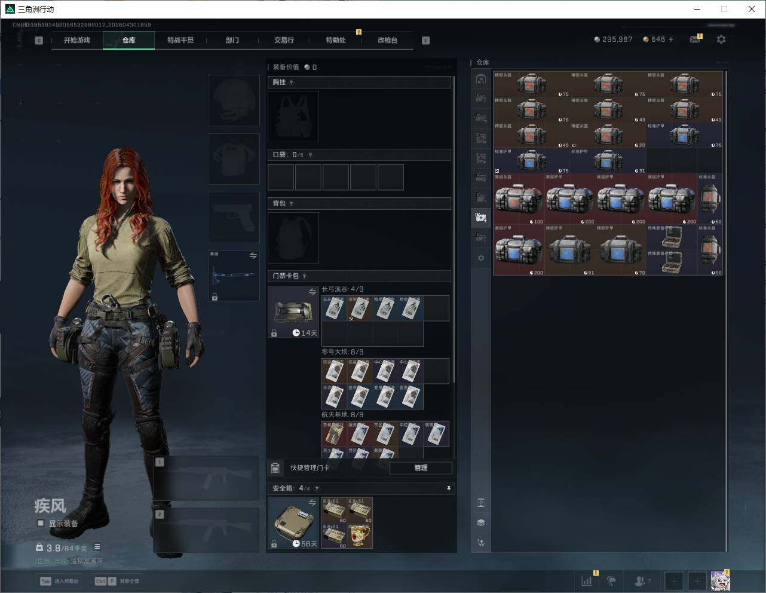Click the help icon next to 胸挂
Image resolution: width=766 pixels, height=593 pixels.
coord(291,82)
